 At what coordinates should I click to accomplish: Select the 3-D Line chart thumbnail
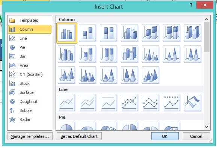click(x=193, y=103)
